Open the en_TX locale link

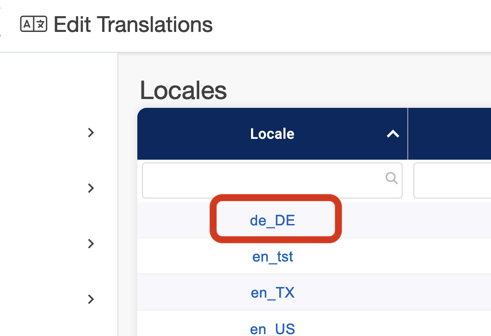(x=272, y=292)
